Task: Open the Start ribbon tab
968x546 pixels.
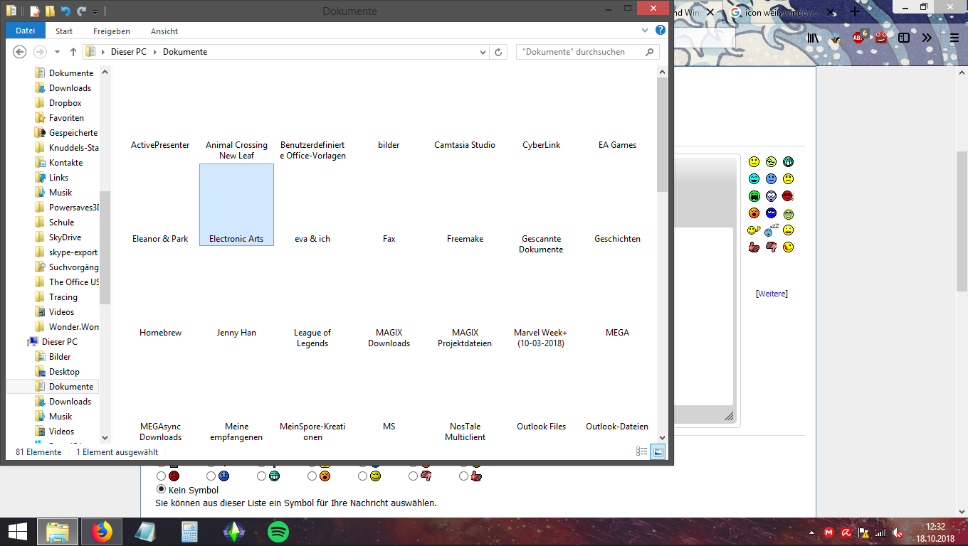Action: coord(64,31)
